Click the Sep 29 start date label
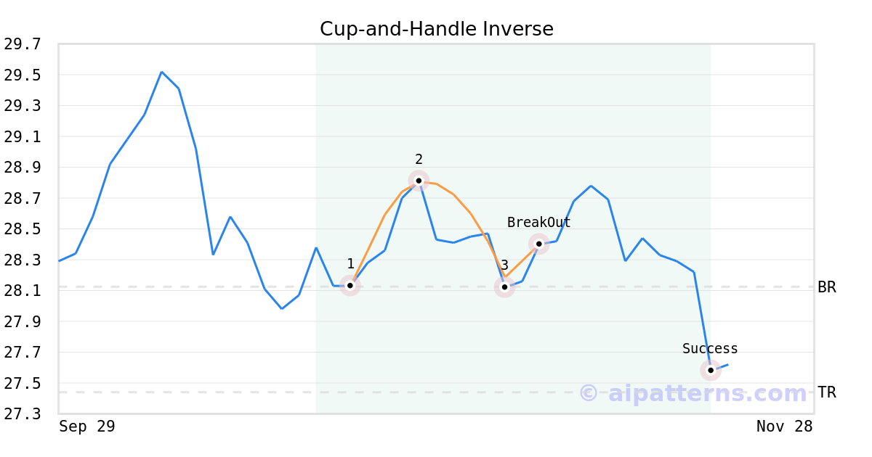The width and height of the screenshot is (872, 457). coord(87,427)
